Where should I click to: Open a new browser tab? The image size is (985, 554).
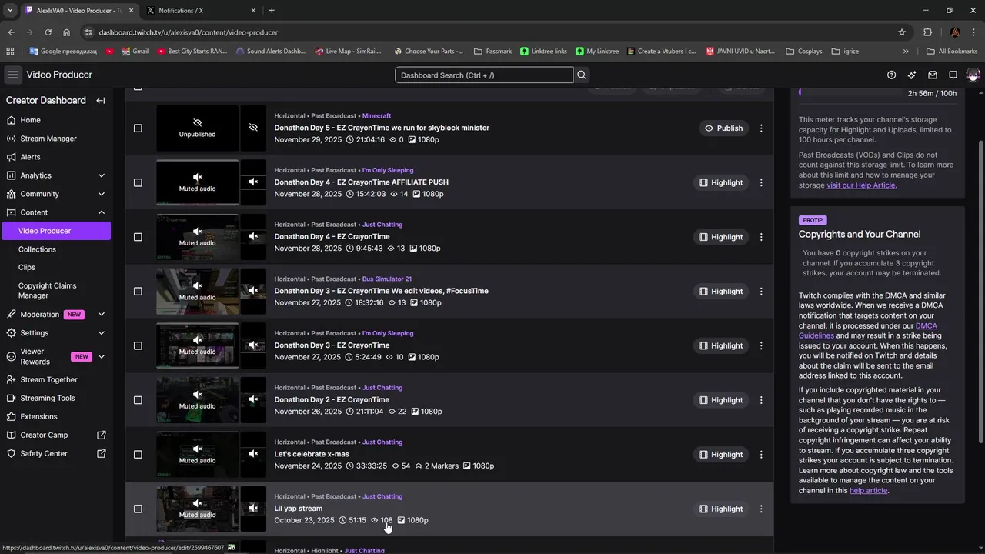tap(272, 11)
